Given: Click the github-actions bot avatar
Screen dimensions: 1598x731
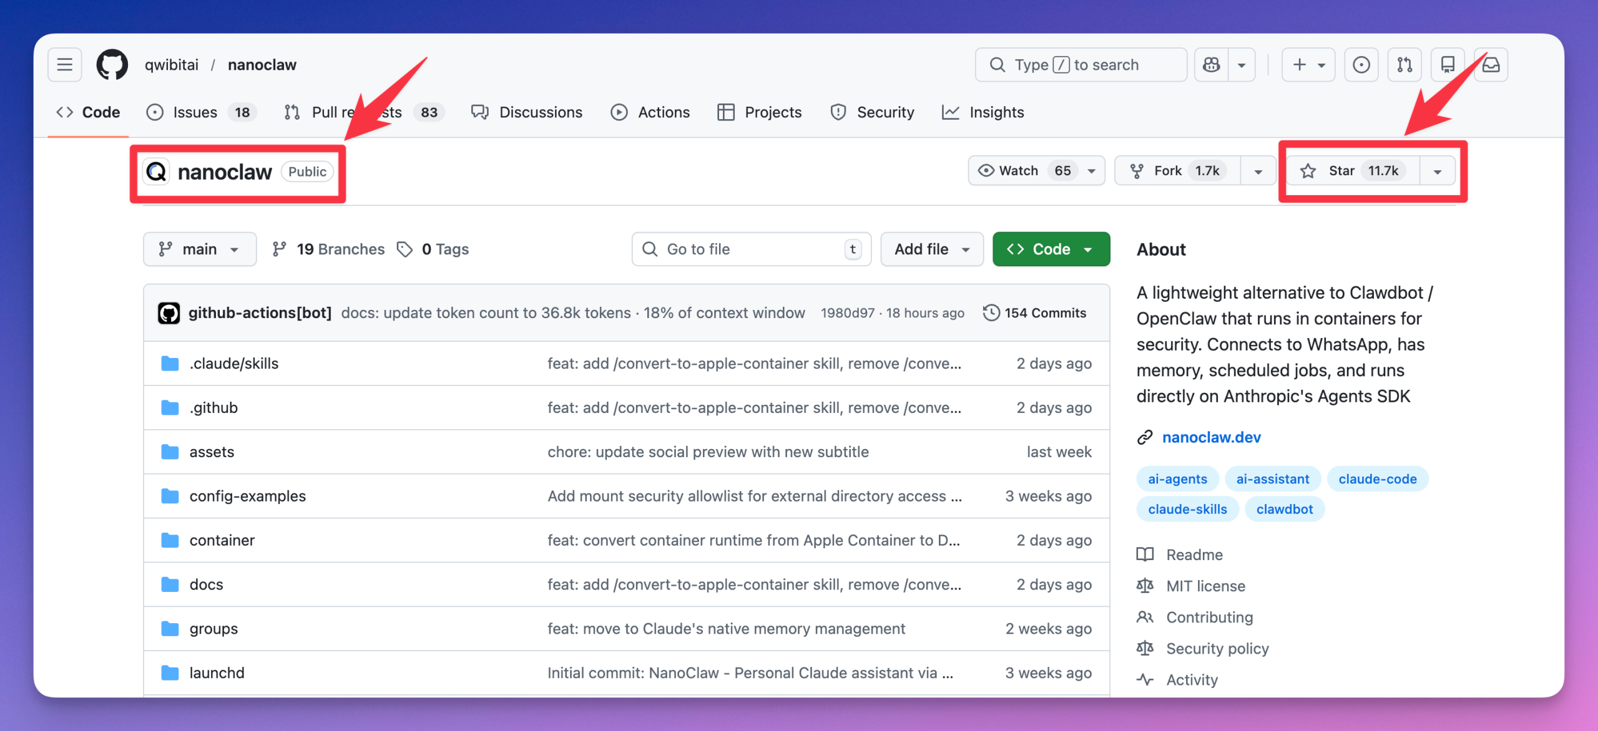Looking at the screenshot, I should pos(169,312).
